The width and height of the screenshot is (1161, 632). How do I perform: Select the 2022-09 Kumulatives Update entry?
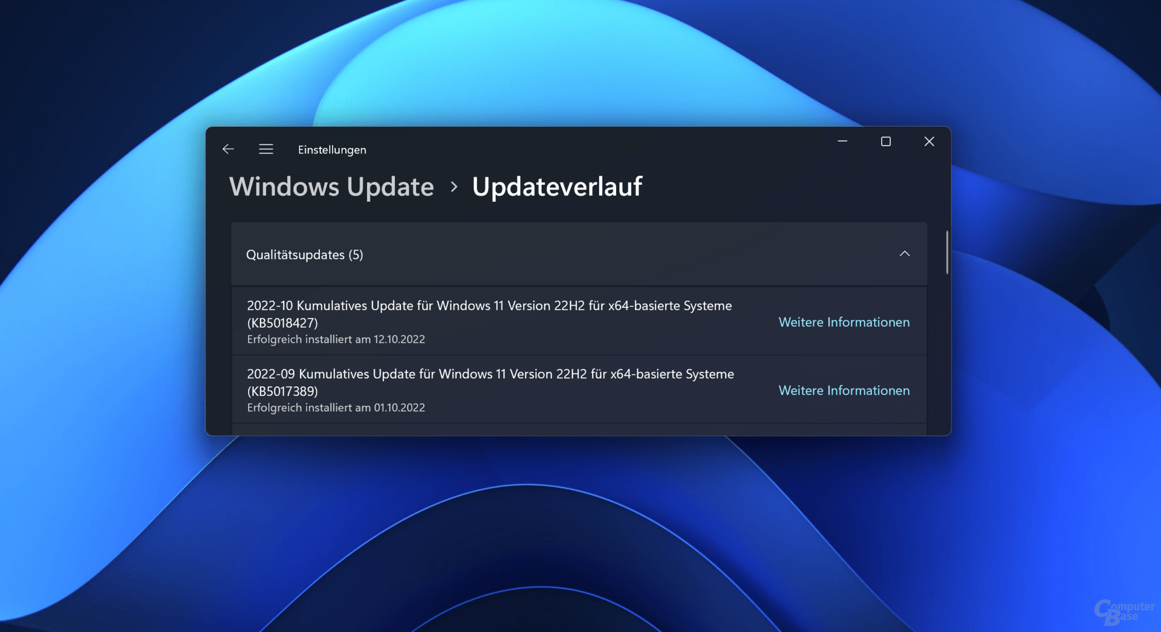(579, 389)
